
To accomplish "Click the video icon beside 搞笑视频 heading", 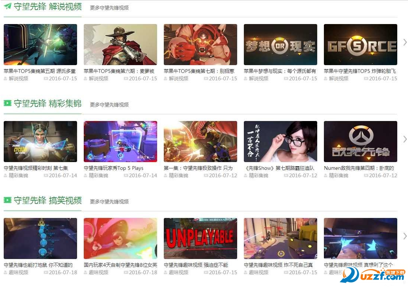I will coord(7,200).
